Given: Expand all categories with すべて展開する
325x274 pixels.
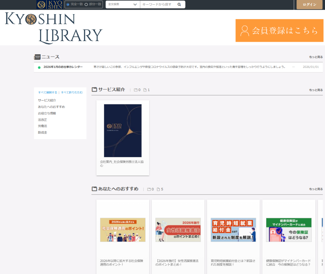Looking at the screenshot, I should 47,92.
